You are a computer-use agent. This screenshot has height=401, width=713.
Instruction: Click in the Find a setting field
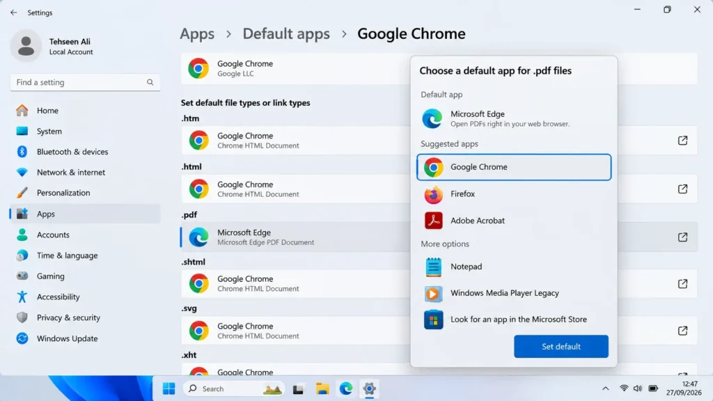coord(85,82)
